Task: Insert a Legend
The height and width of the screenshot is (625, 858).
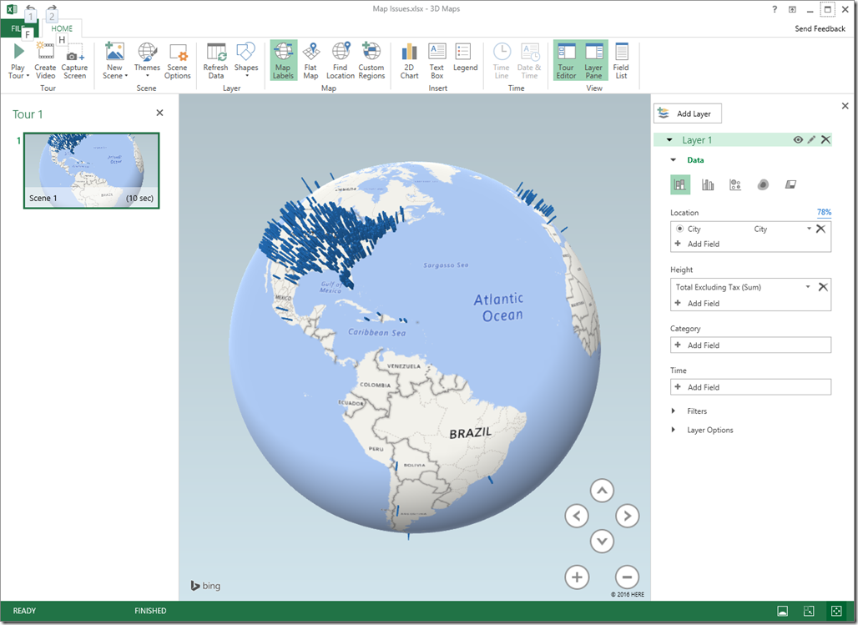Action: point(465,58)
